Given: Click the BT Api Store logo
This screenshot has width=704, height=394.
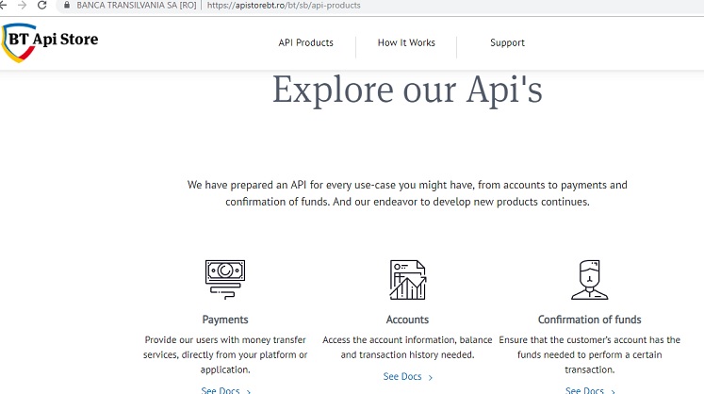Looking at the screenshot, I should click(50, 42).
